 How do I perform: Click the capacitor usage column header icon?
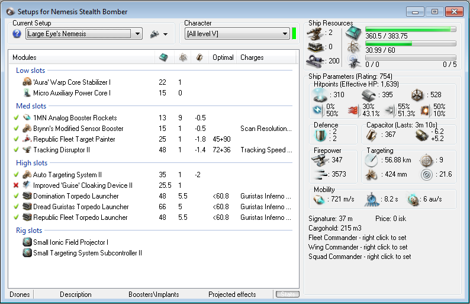[199, 57]
